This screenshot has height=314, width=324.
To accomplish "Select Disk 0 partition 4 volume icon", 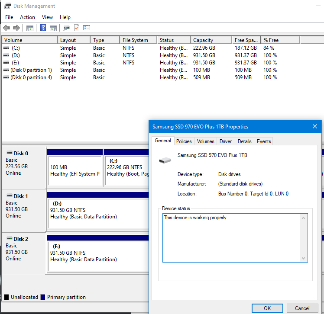I will [x=6, y=77].
